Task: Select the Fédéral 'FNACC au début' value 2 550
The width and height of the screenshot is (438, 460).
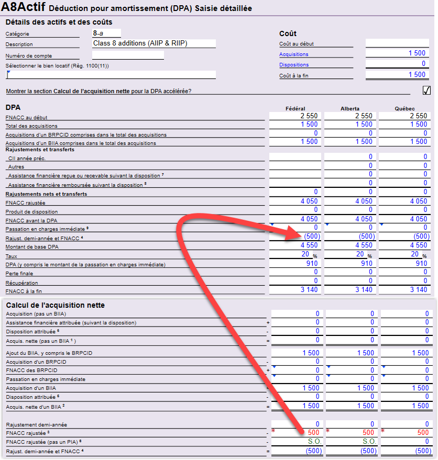Action: pos(309,116)
